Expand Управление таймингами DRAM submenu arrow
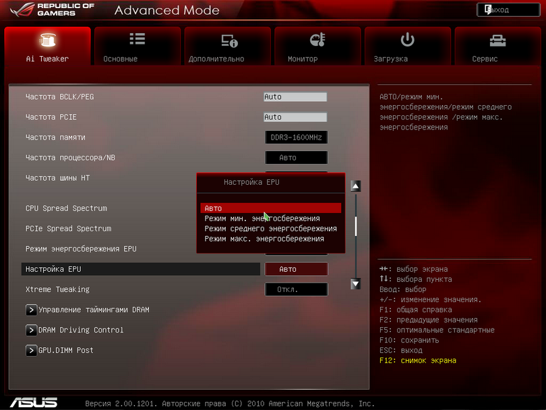The image size is (546, 410). pyautogui.click(x=31, y=310)
